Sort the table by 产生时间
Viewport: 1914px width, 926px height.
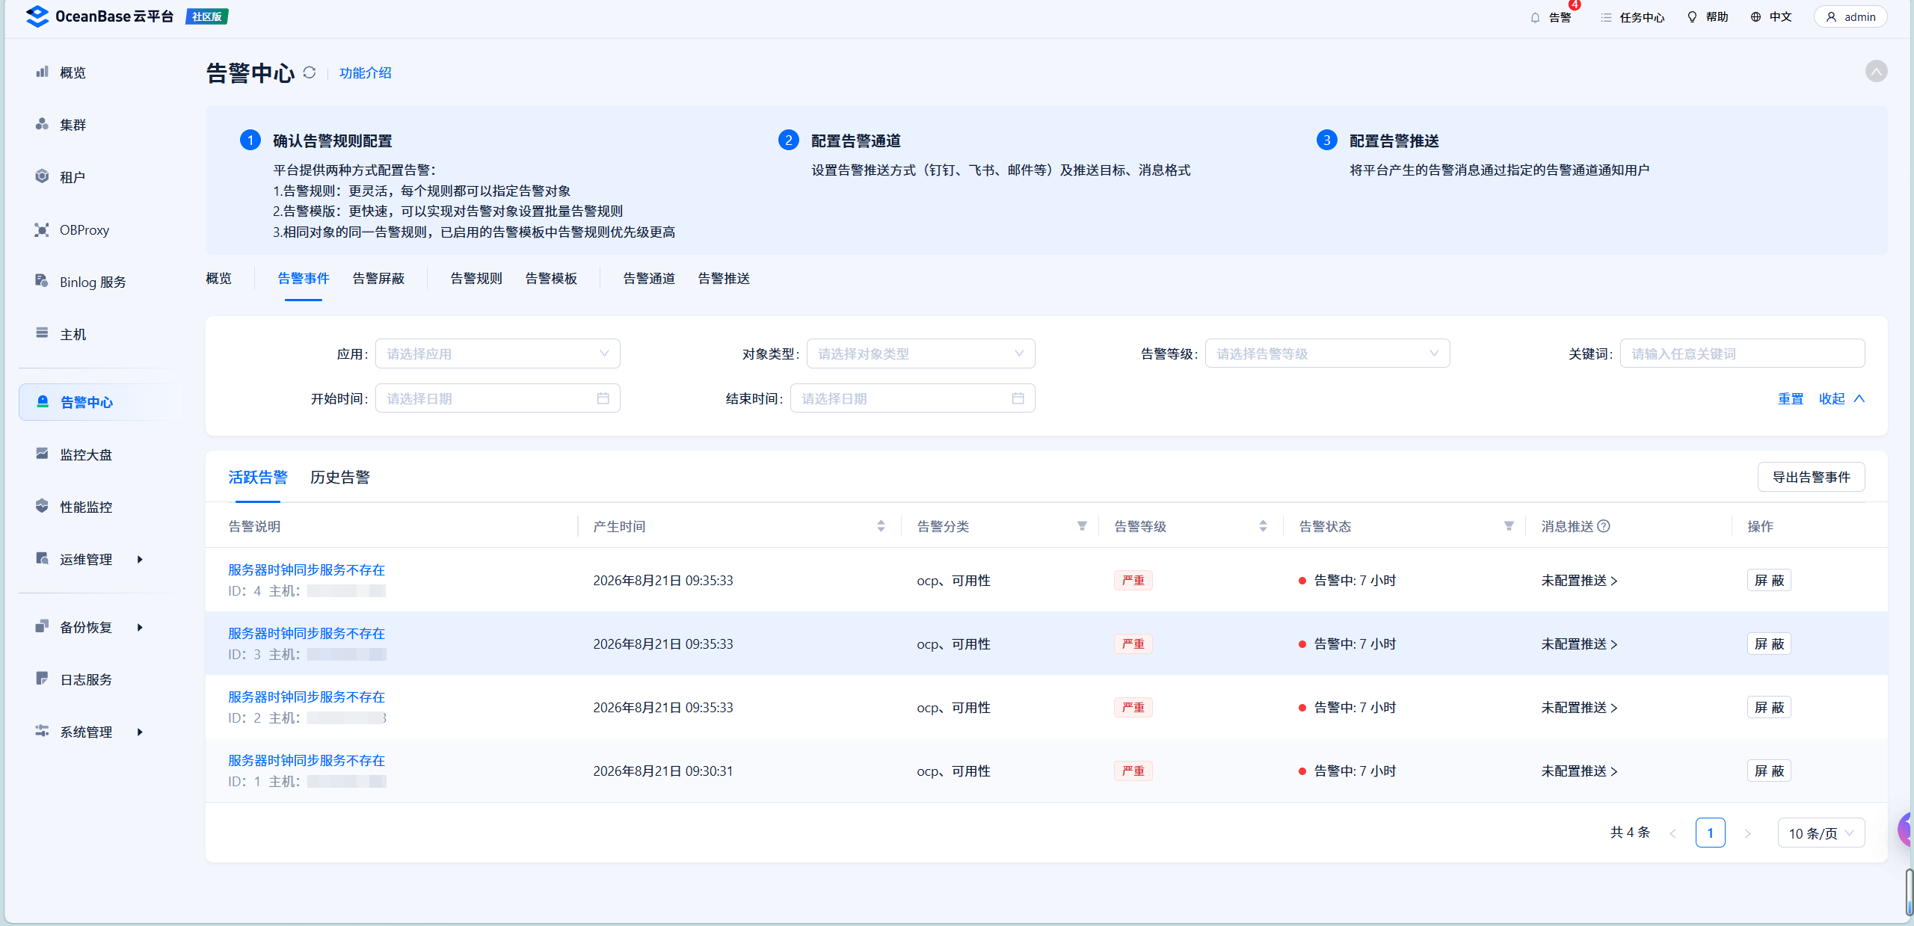click(x=881, y=527)
